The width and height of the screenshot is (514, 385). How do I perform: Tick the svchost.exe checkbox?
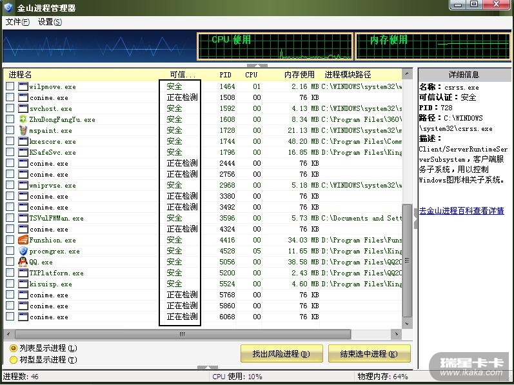(10, 108)
